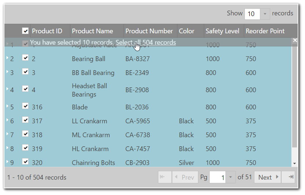
Task: Click the Next page button
Action: pyautogui.click(x=268, y=177)
